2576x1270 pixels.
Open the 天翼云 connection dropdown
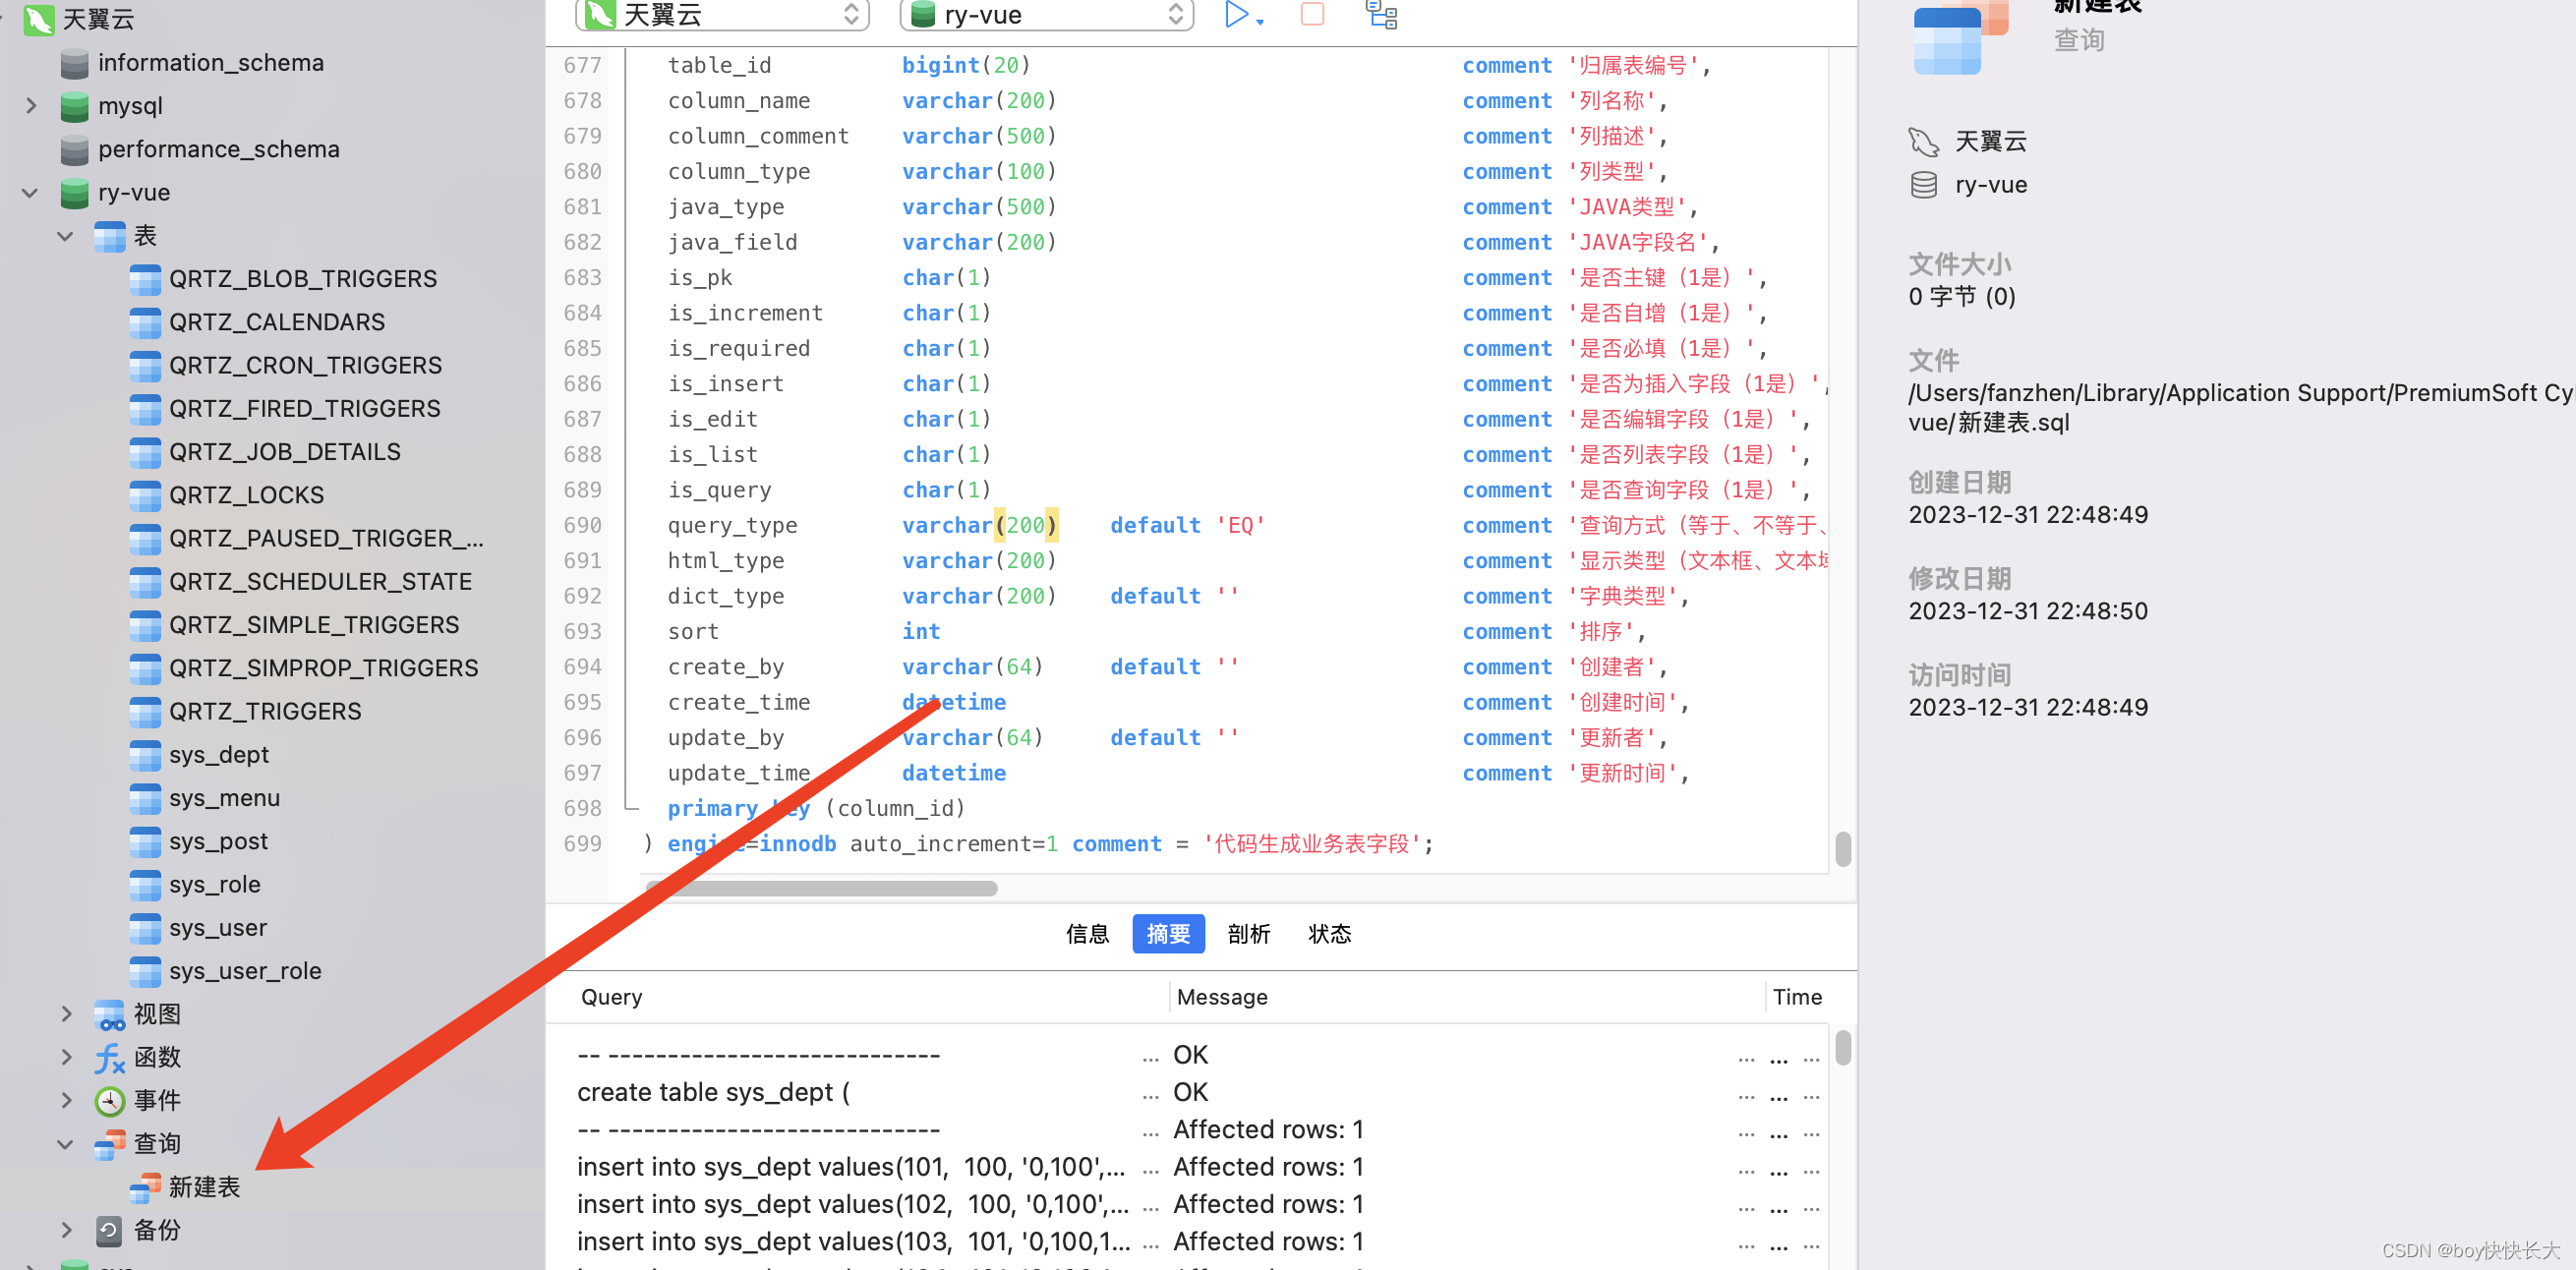pyautogui.click(x=722, y=14)
